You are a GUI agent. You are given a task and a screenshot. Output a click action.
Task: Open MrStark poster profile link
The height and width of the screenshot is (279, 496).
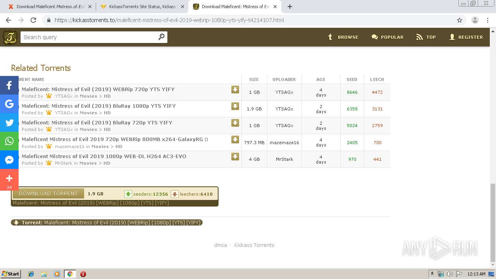tap(64, 163)
